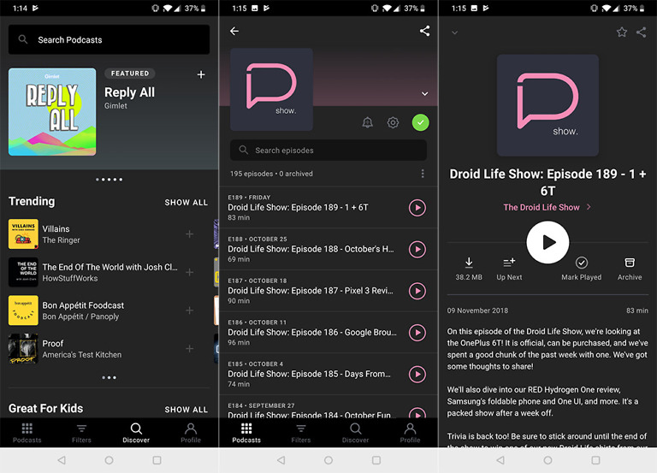This screenshot has height=473, width=657.
Task: Expand podcast details with the header chevron
Action: [x=424, y=93]
